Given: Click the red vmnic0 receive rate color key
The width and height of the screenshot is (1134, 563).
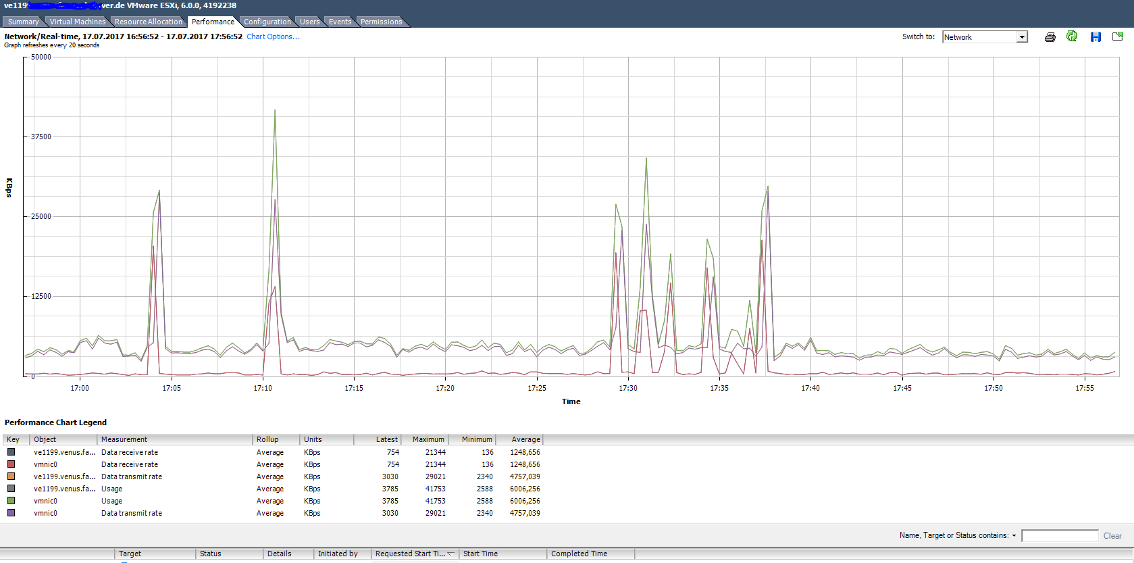Looking at the screenshot, I should tap(11, 464).
